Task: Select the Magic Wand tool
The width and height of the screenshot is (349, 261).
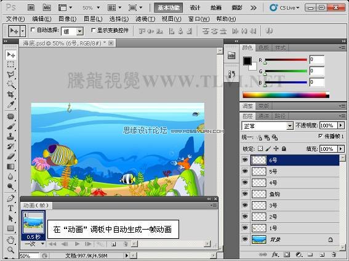Action: click(x=10, y=84)
